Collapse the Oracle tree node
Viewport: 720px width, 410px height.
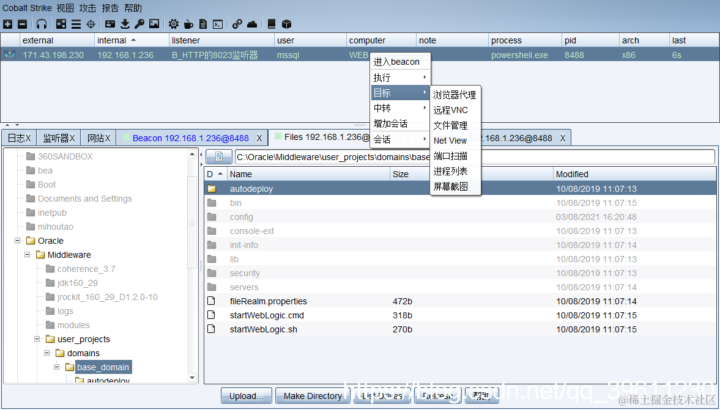coord(18,241)
